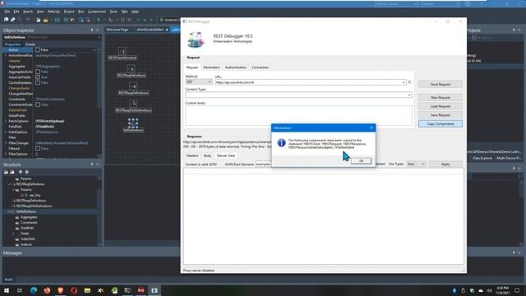Click the first Structure panel toolbar icon
The image size is (526, 296).
click(x=6, y=172)
